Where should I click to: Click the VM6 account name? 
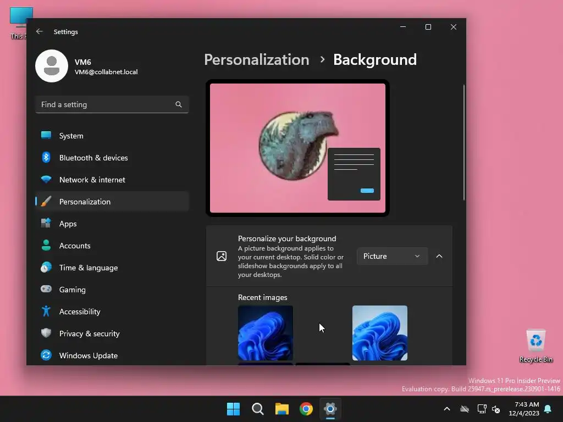(x=83, y=62)
